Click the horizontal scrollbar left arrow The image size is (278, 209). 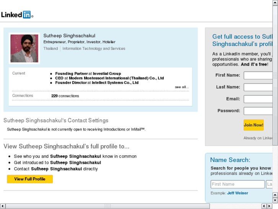coord(3,206)
